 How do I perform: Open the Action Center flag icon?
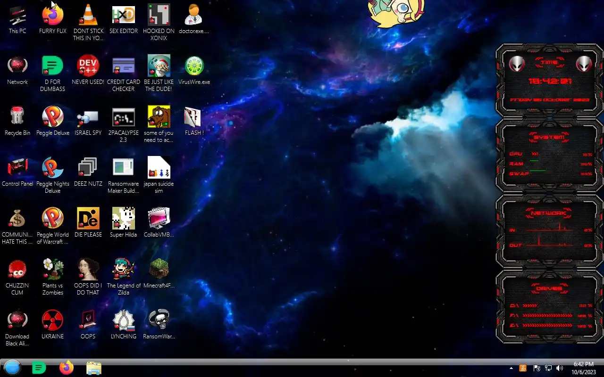pos(537,368)
